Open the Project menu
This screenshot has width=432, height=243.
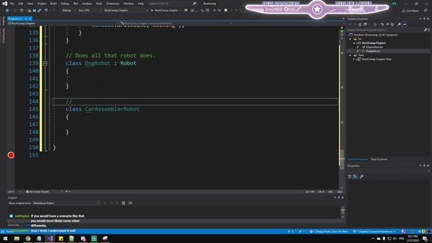coord(42,3)
